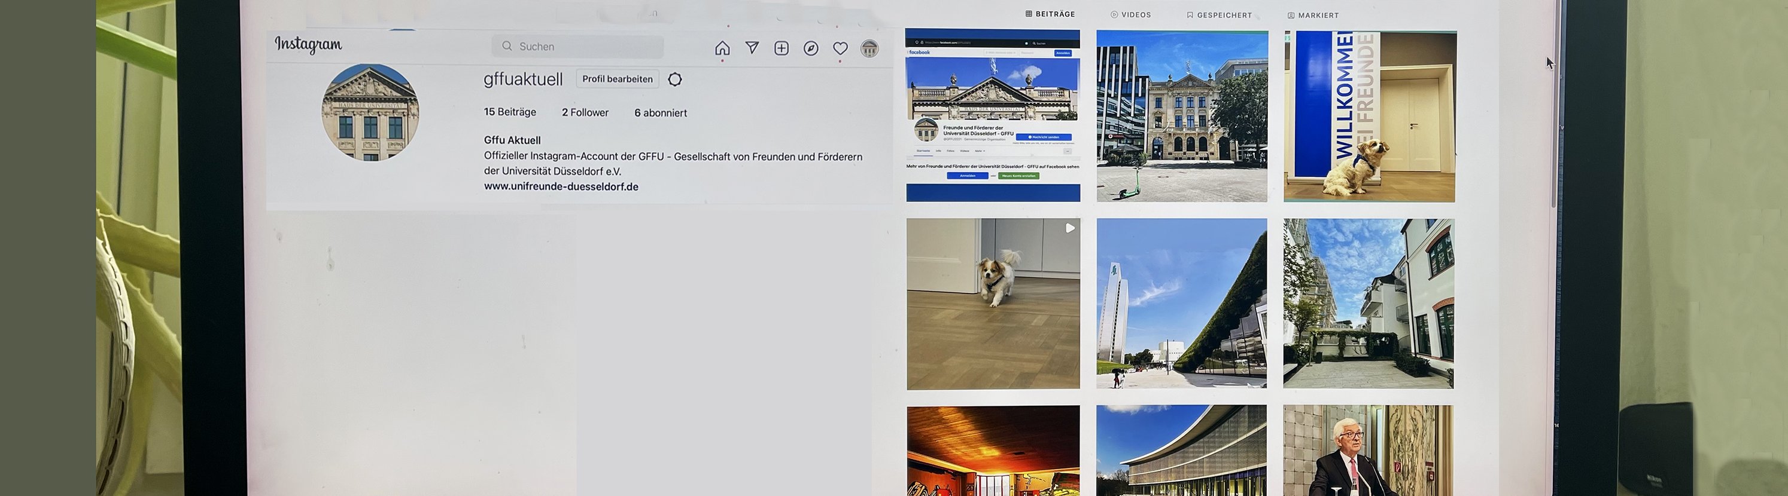The image size is (1788, 496).
Task: Open www.unifreunde-duesseldorf.de link
Action: pyautogui.click(x=561, y=186)
